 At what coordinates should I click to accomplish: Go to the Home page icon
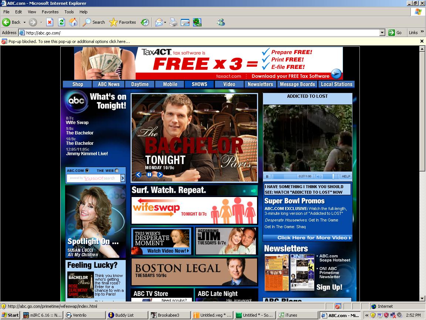pos(73,22)
